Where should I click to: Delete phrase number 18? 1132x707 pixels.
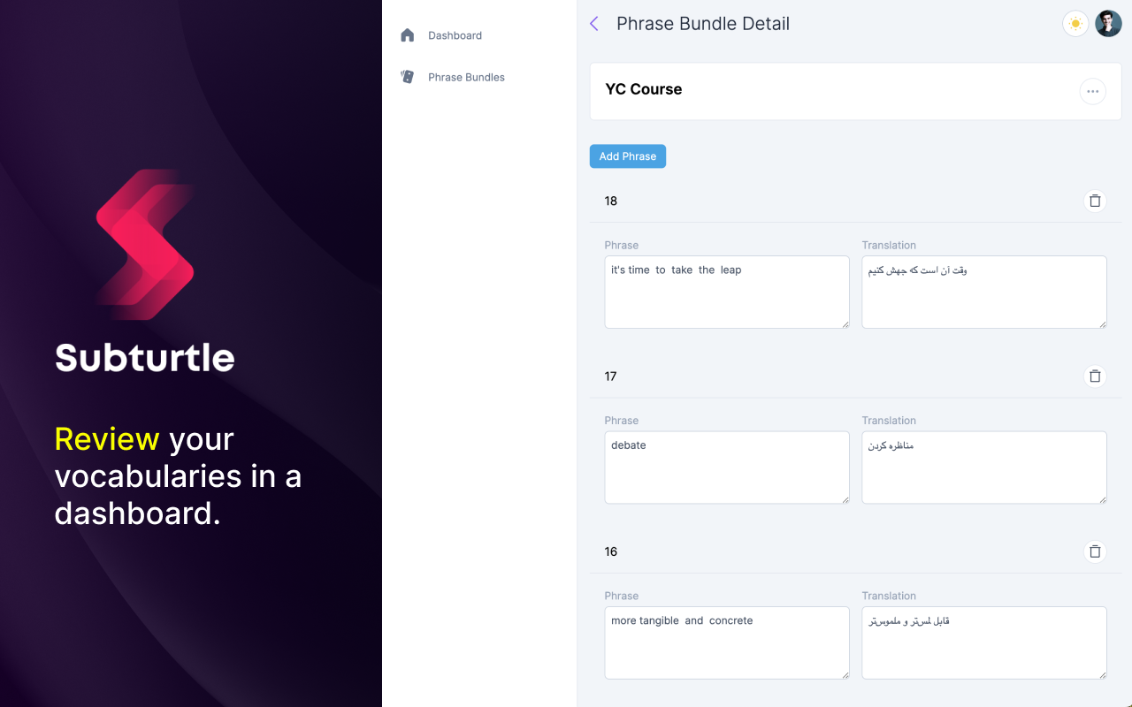[x=1095, y=201]
